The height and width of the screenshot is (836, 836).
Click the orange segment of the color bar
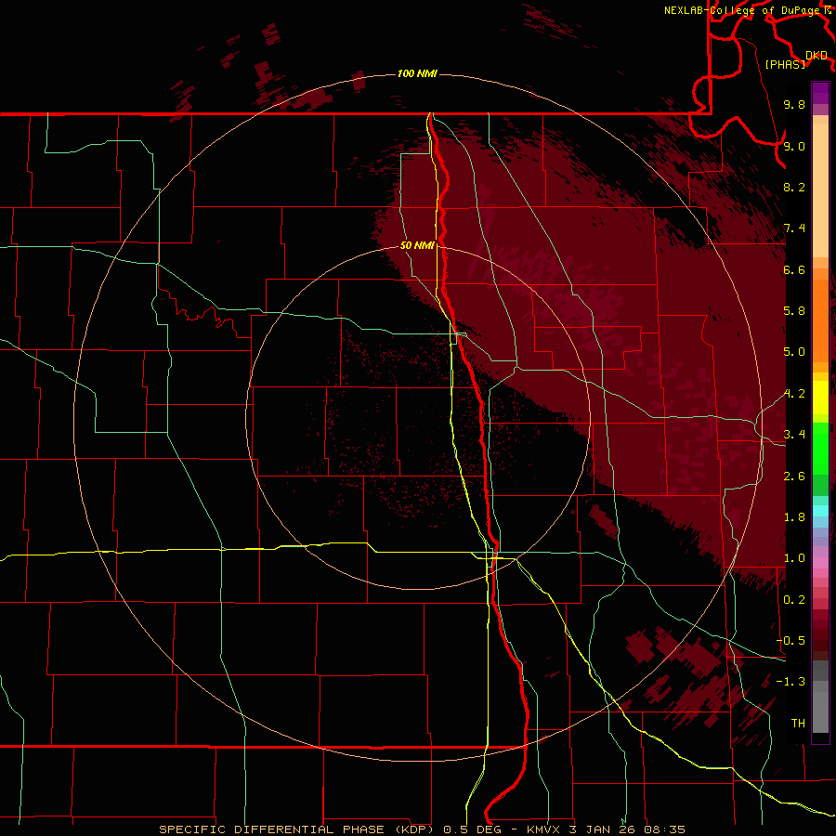(x=820, y=320)
